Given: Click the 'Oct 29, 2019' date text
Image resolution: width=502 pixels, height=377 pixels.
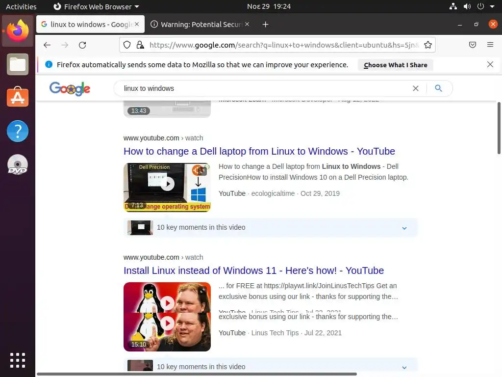Looking at the screenshot, I should point(320,193).
